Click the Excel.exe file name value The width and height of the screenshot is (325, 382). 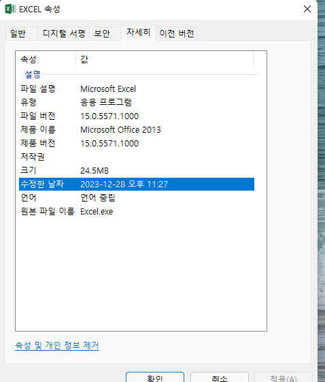click(97, 212)
